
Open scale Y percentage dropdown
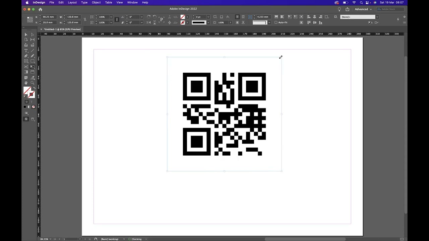111,22
